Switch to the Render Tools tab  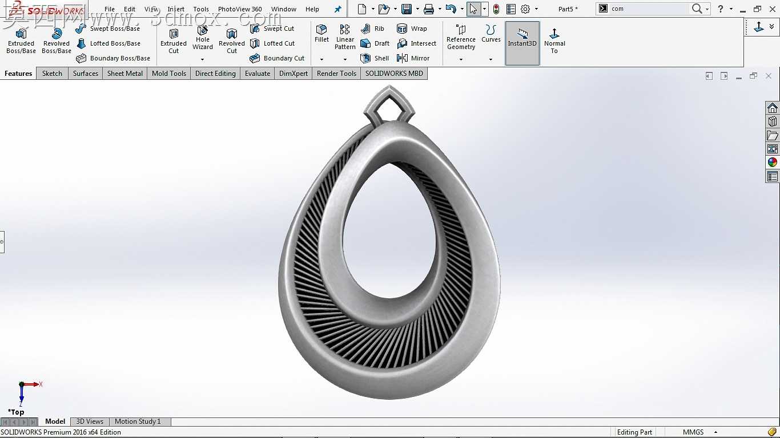[x=336, y=74]
